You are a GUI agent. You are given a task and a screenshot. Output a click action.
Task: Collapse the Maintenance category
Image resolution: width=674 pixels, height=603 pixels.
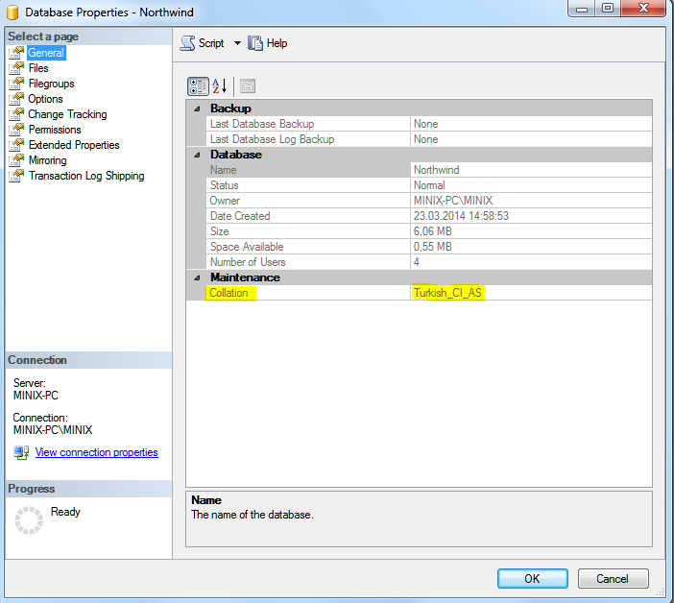(x=197, y=277)
